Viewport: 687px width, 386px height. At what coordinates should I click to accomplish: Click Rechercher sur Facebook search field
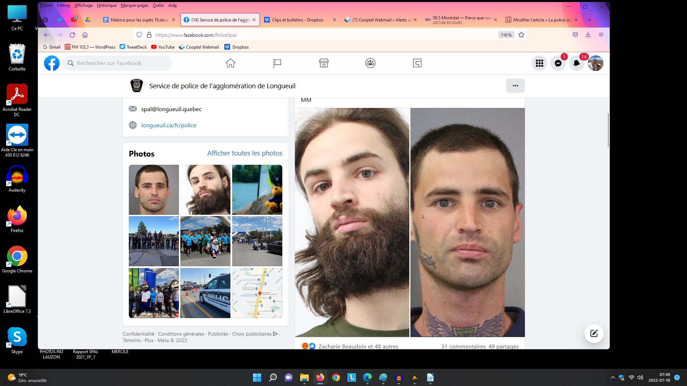pyautogui.click(x=118, y=63)
